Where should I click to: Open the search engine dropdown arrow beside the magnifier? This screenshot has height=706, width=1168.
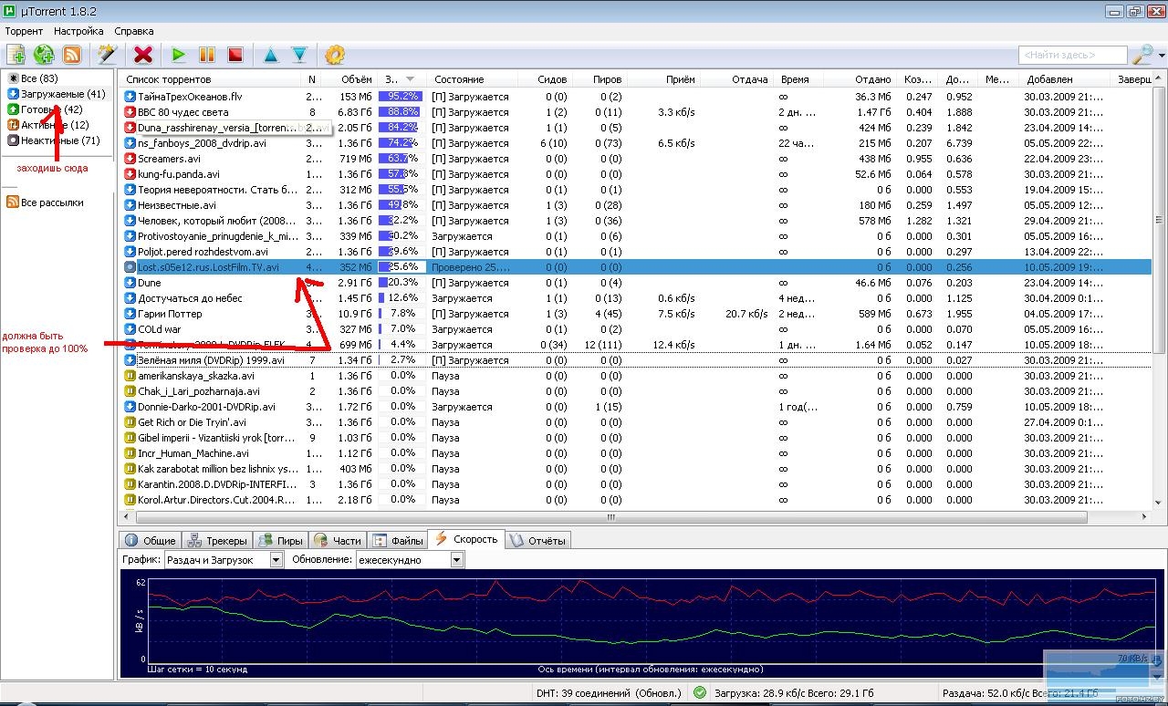[1161, 56]
